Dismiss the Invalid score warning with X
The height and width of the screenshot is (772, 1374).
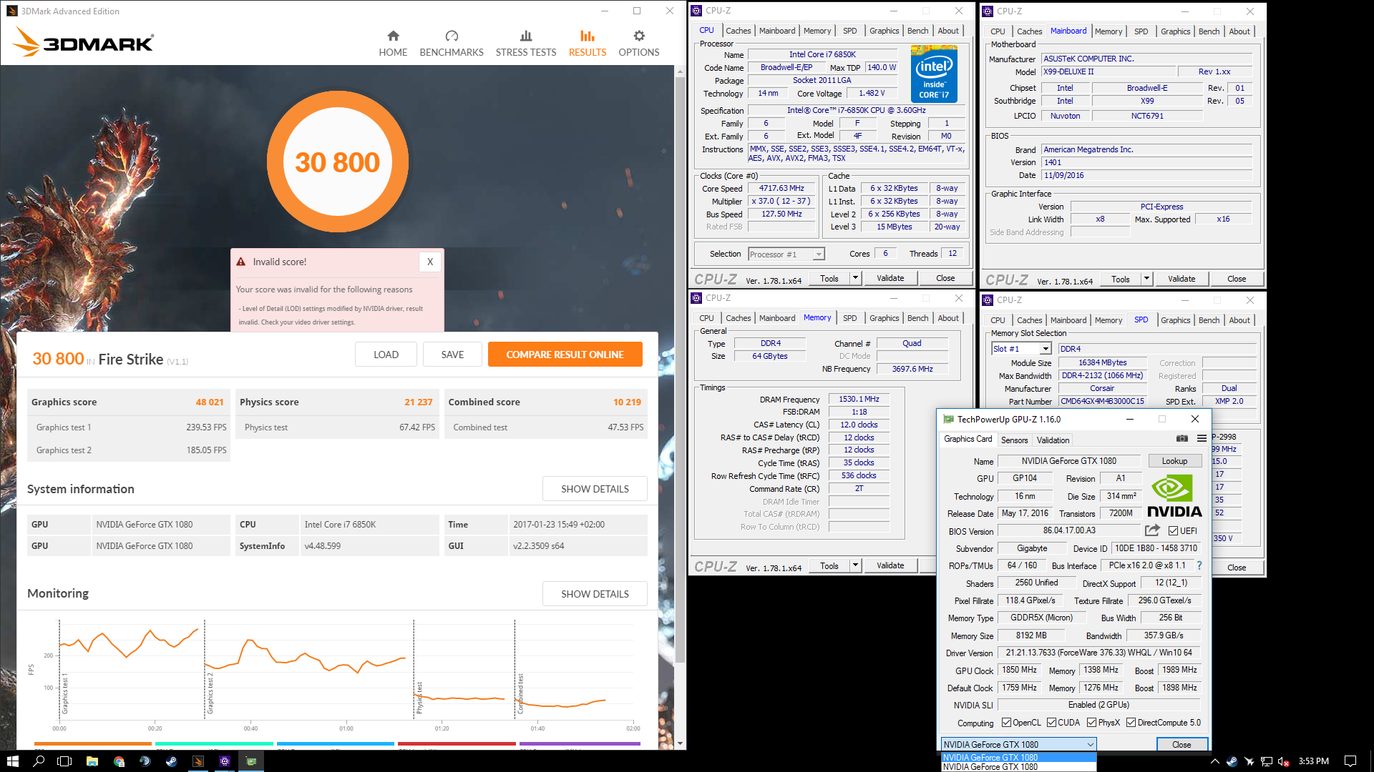[430, 262]
